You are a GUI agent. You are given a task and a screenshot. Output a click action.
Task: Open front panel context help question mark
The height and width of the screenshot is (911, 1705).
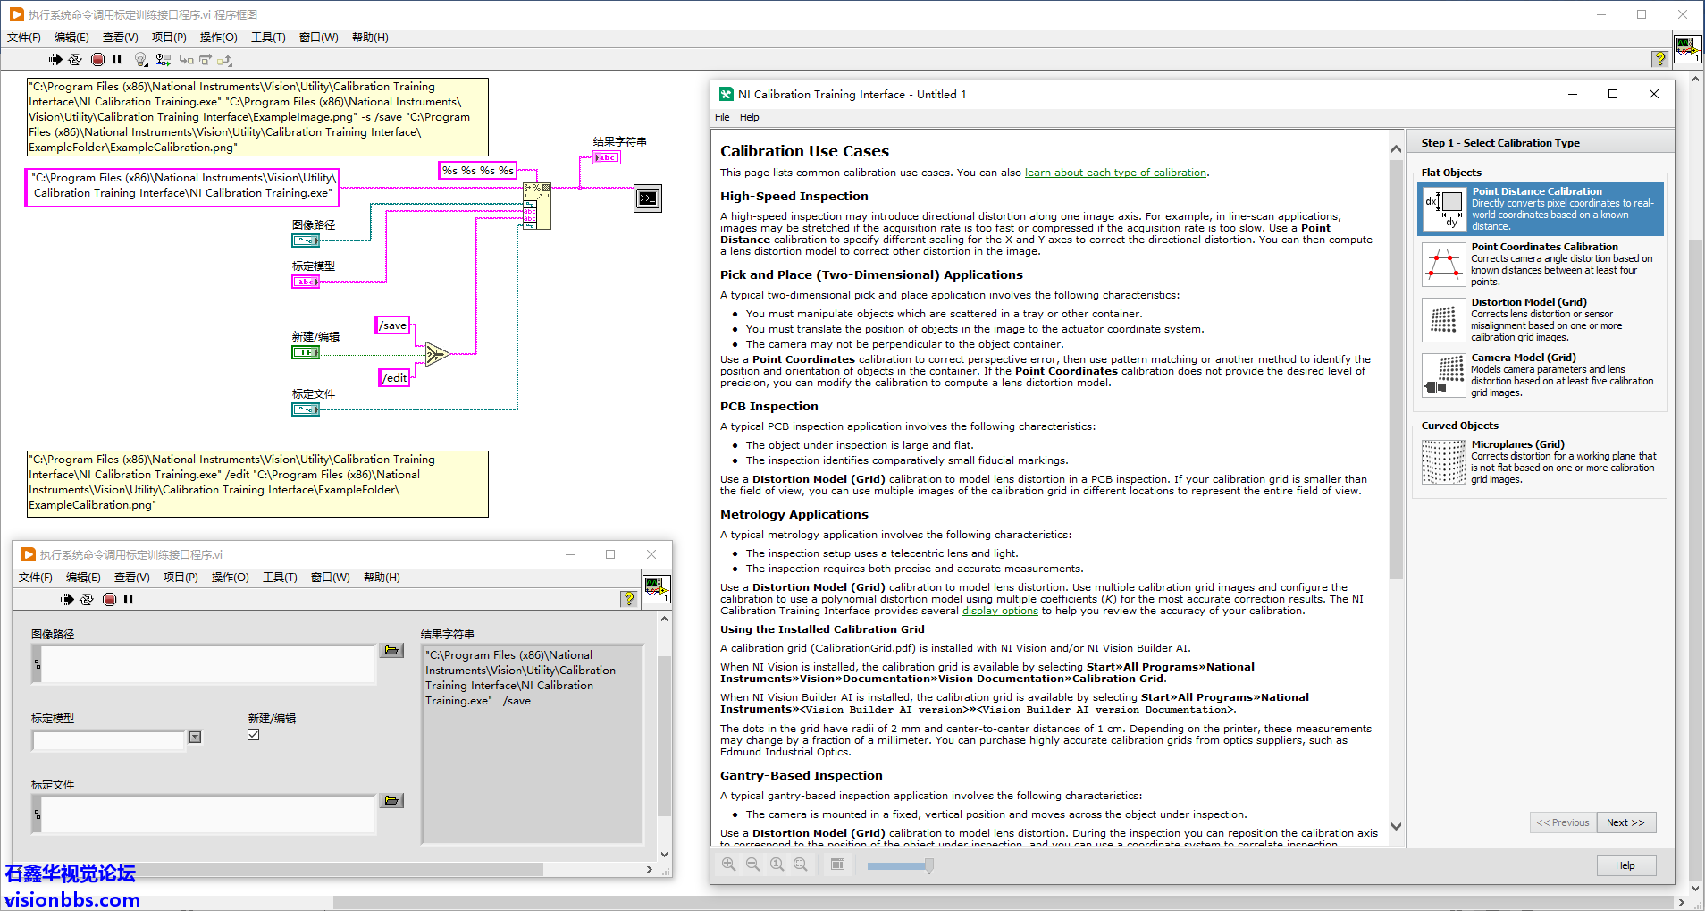[629, 598]
